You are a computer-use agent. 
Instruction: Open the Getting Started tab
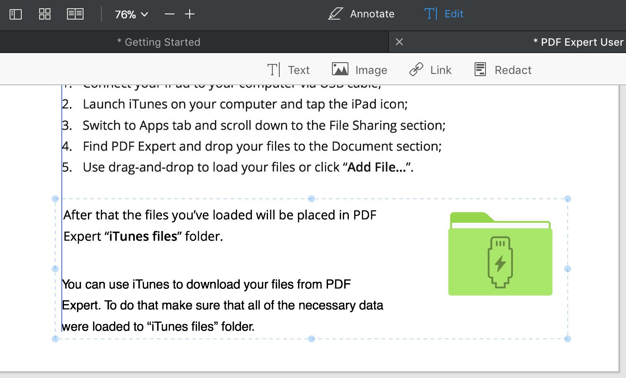159,42
